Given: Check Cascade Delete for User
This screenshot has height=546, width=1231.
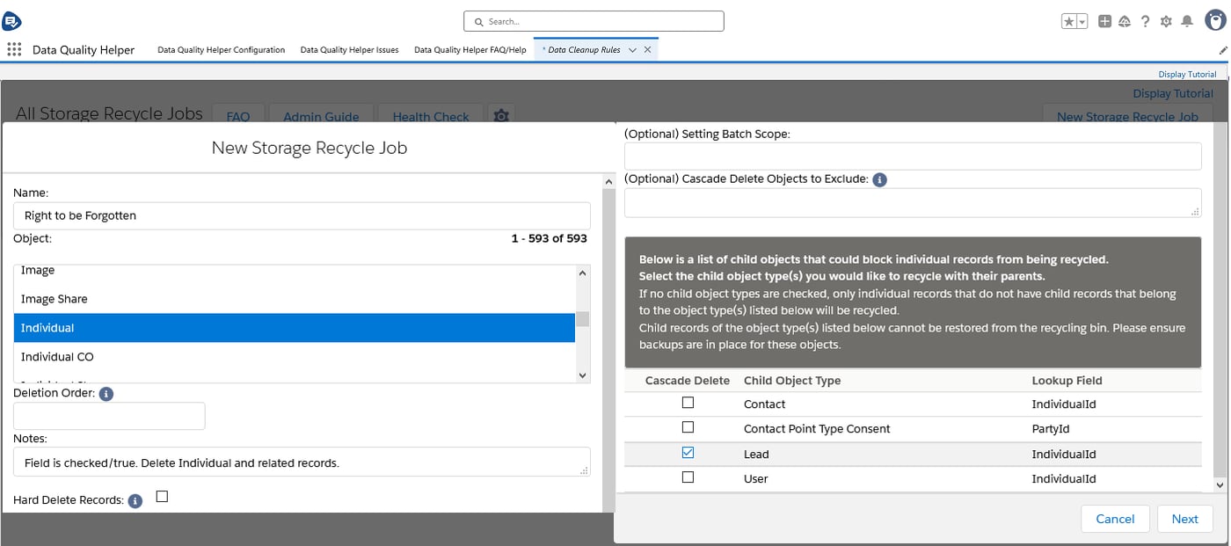Looking at the screenshot, I should pyautogui.click(x=688, y=477).
